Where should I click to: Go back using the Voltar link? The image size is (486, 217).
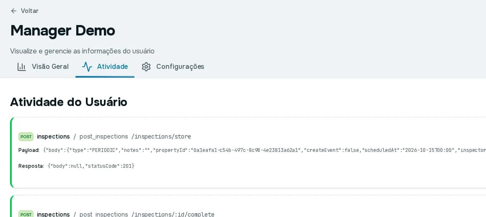coord(24,11)
